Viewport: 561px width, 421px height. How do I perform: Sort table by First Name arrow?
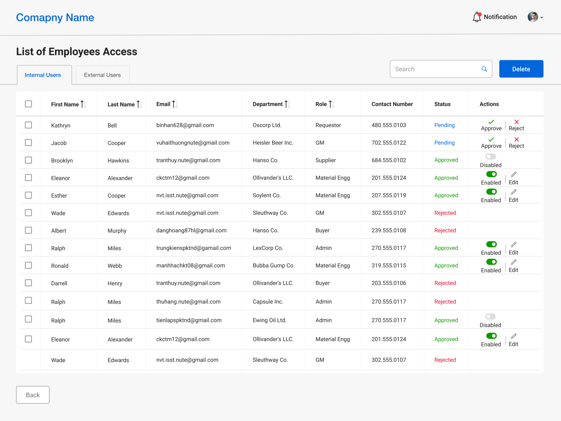point(83,104)
